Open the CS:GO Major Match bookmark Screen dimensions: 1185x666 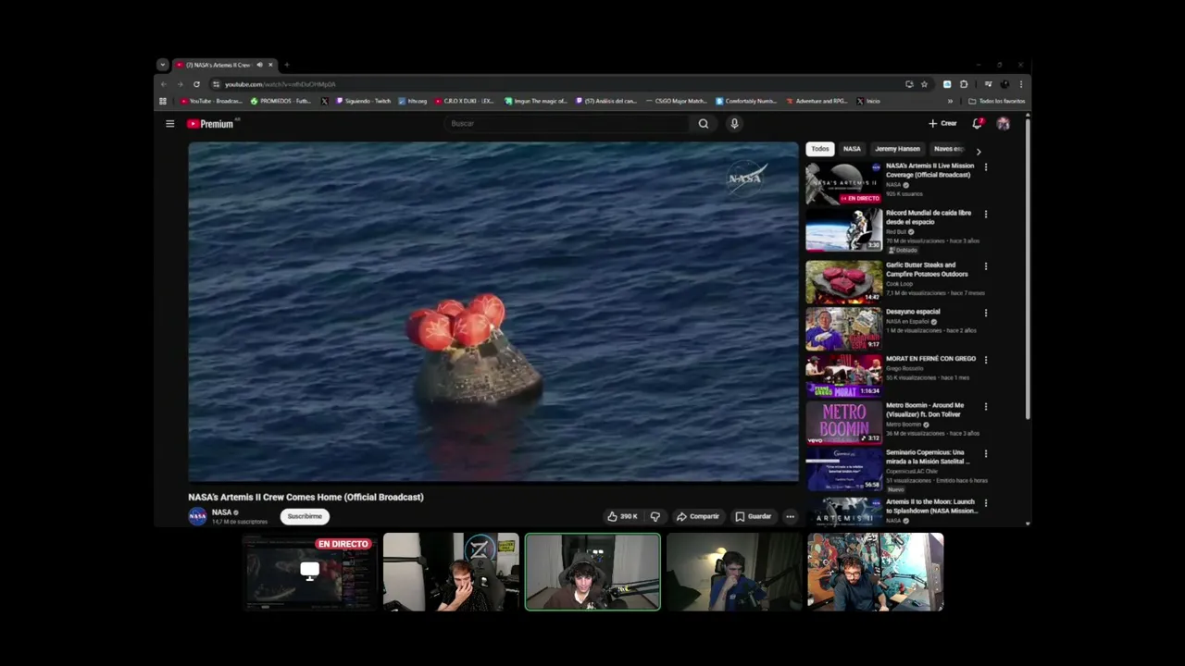pyautogui.click(x=676, y=101)
